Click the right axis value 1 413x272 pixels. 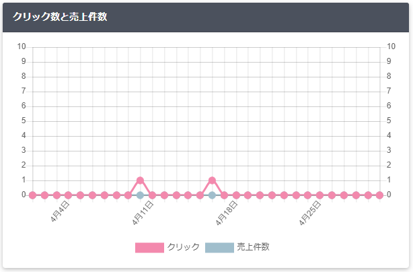pyautogui.click(x=389, y=180)
